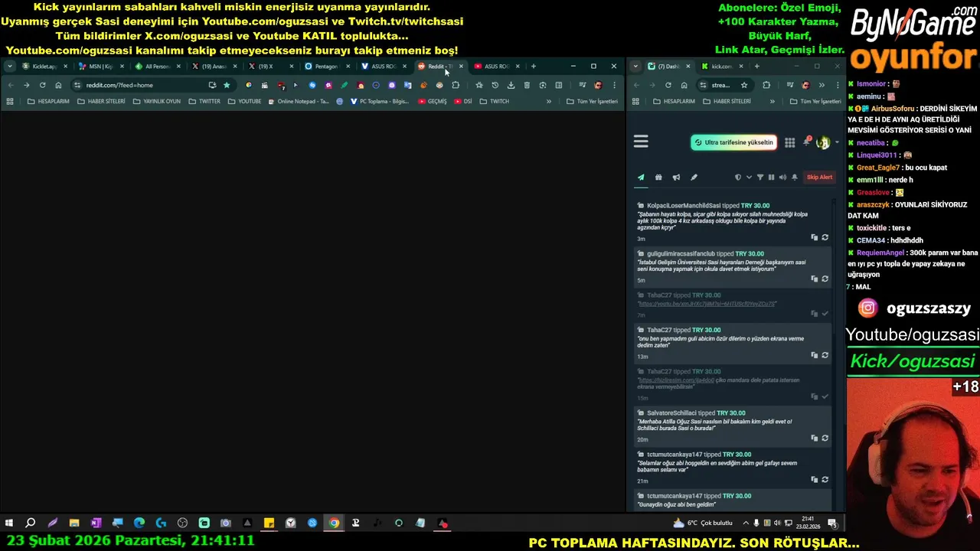
Task: Select the paper plane activity feed tab
Action: [641, 178]
